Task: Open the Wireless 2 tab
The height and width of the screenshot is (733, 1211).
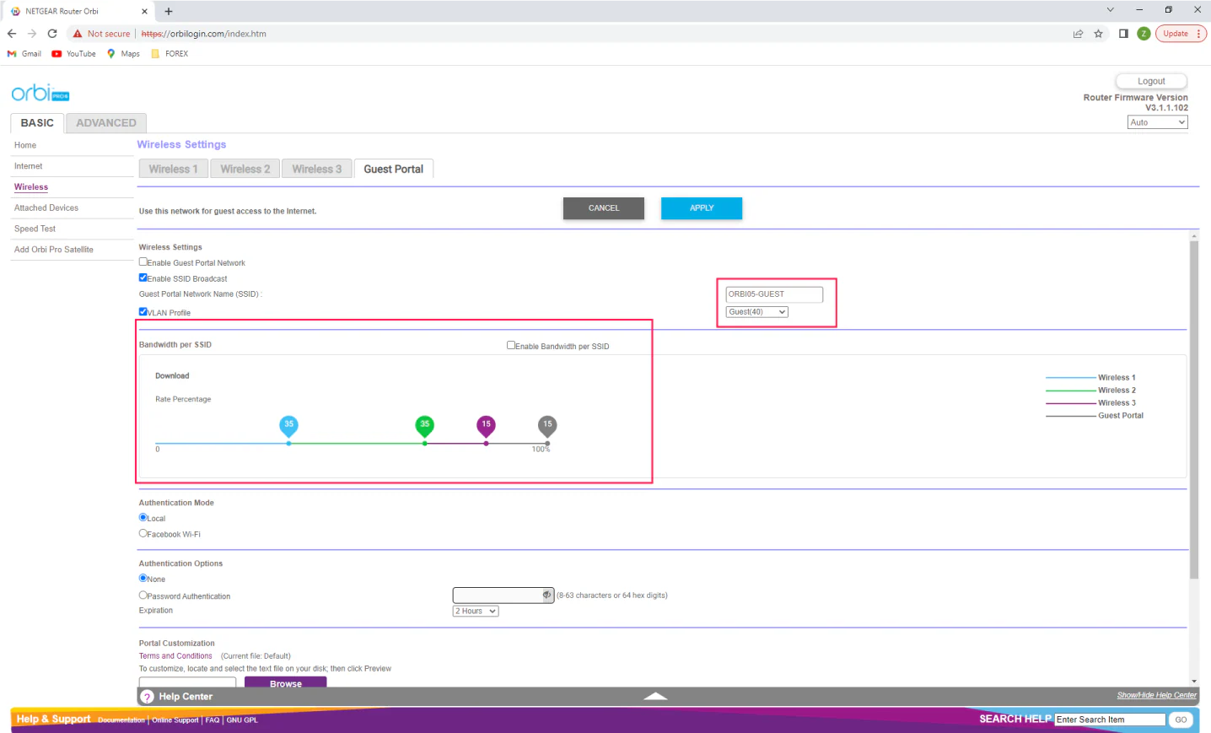Action: 245,169
